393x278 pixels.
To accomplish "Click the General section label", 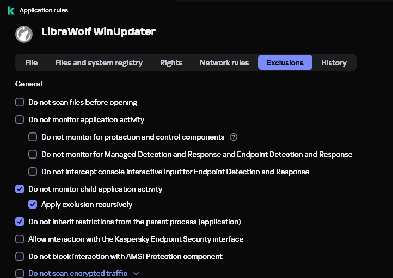I will (x=28, y=84).
